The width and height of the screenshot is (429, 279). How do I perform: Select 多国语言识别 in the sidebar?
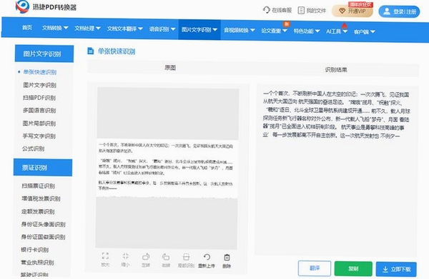(x=39, y=111)
